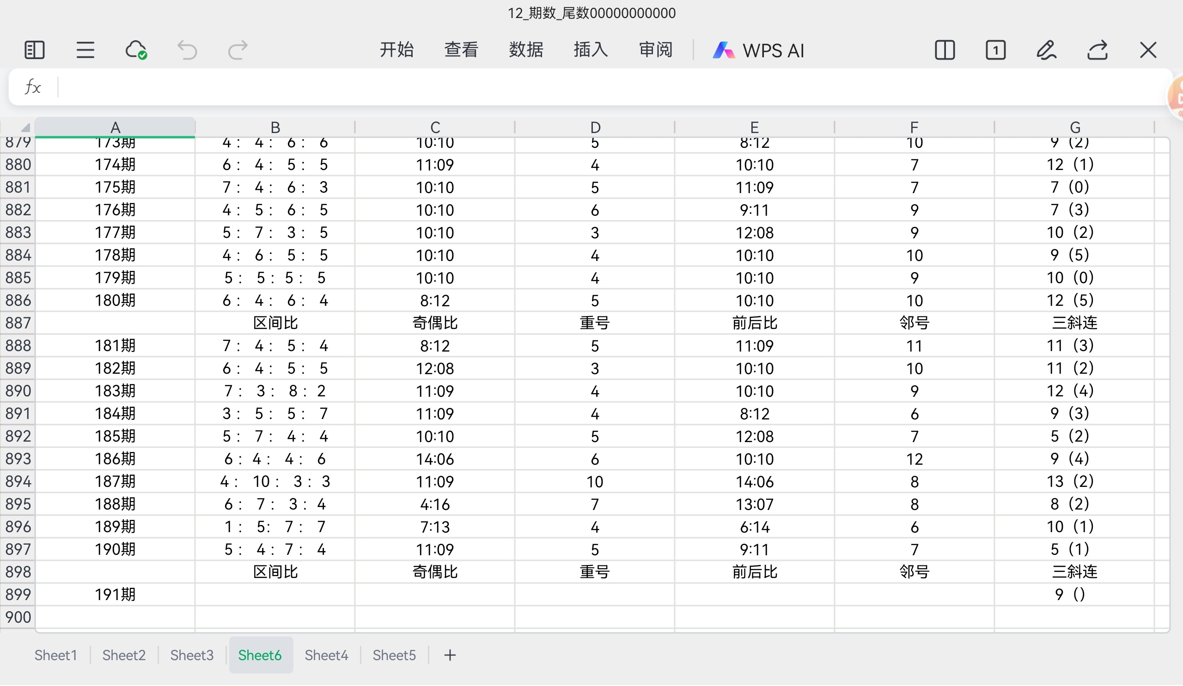This screenshot has height=686, width=1183.
Task: Click cell 6:14 in column E
Action: pos(755,528)
